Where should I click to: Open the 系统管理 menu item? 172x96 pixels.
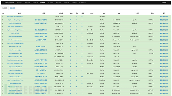pyautogui.click(x=74, y=3)
